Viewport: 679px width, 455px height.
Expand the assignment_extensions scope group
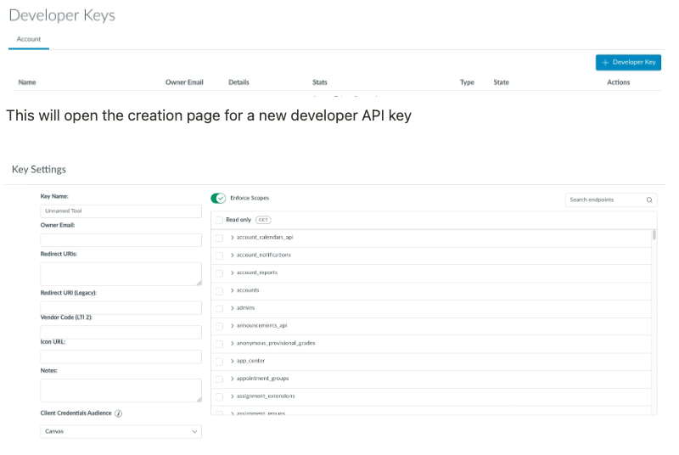pyautogui.click(x=232, y=396)
